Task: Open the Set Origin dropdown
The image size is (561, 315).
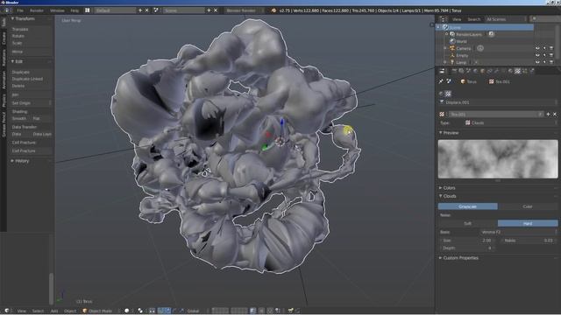Action: (32, 103)
